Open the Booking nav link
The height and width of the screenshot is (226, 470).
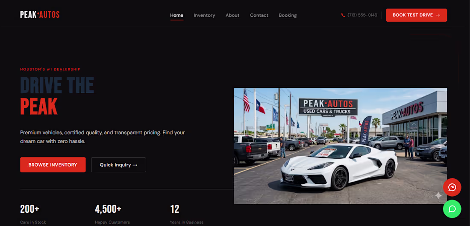pos(288,15)
